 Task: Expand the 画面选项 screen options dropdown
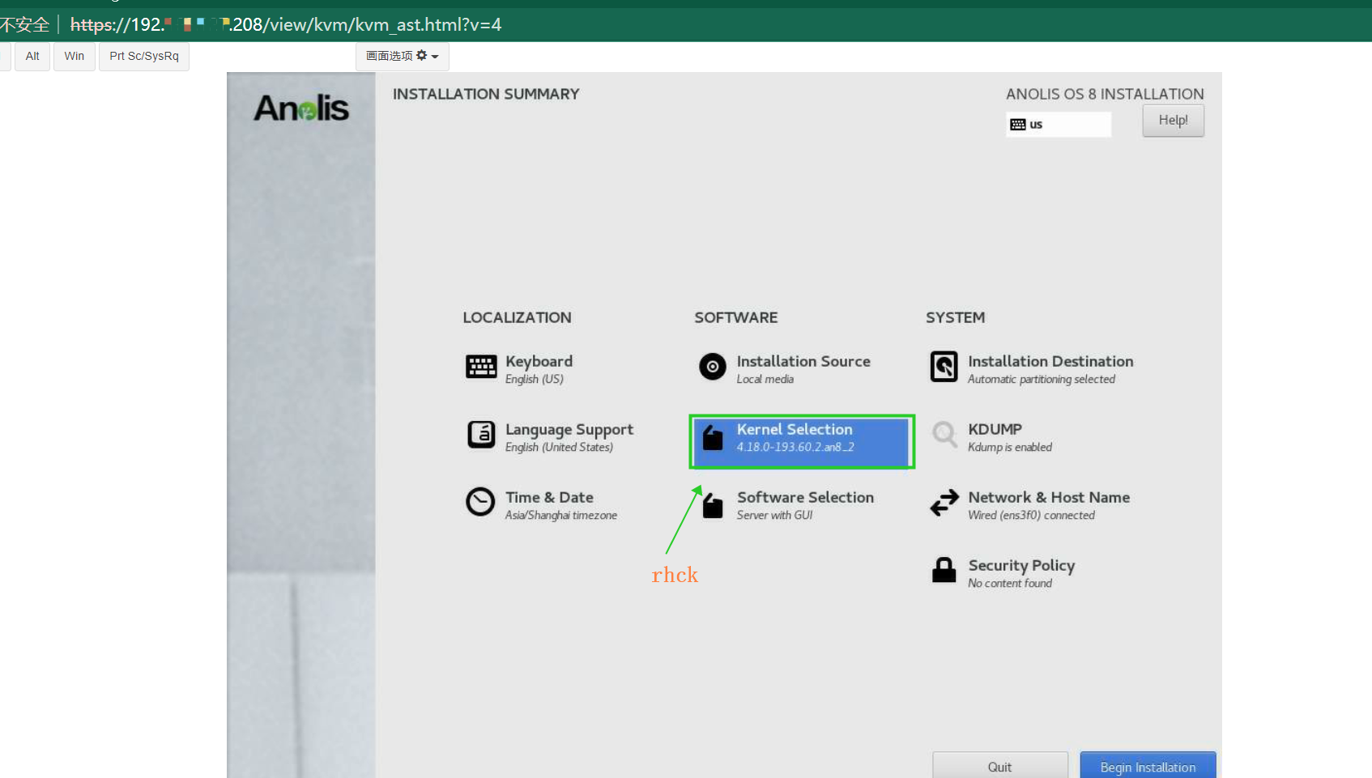[402, 56]
